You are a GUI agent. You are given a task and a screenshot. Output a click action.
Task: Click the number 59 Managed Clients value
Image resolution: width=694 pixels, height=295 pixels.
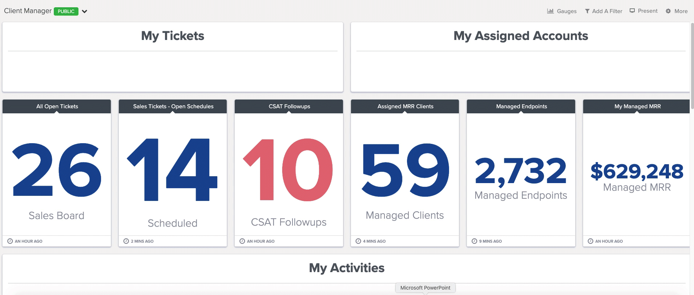coord(405,170)
